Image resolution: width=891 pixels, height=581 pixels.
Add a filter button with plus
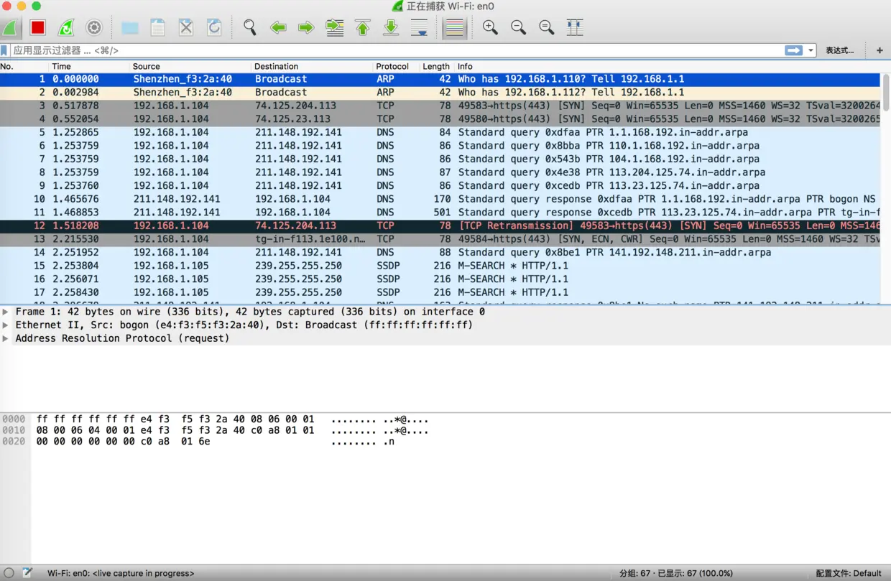(x=880, y=50)
